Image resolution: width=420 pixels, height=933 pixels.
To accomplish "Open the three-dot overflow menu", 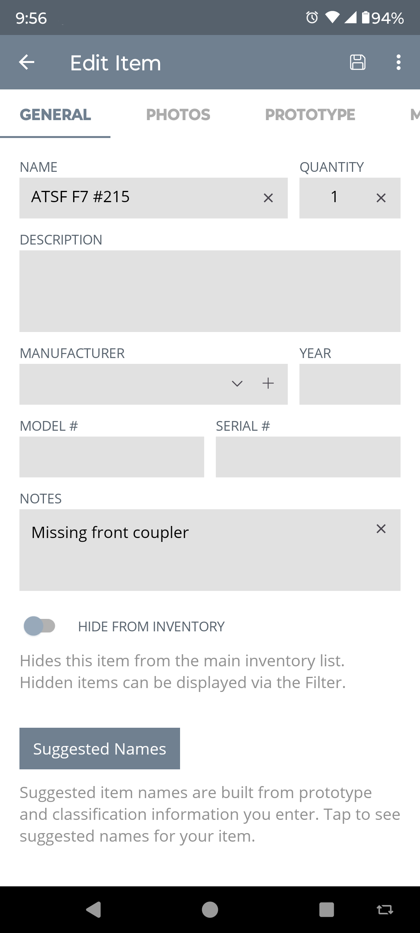I will 398,62.
